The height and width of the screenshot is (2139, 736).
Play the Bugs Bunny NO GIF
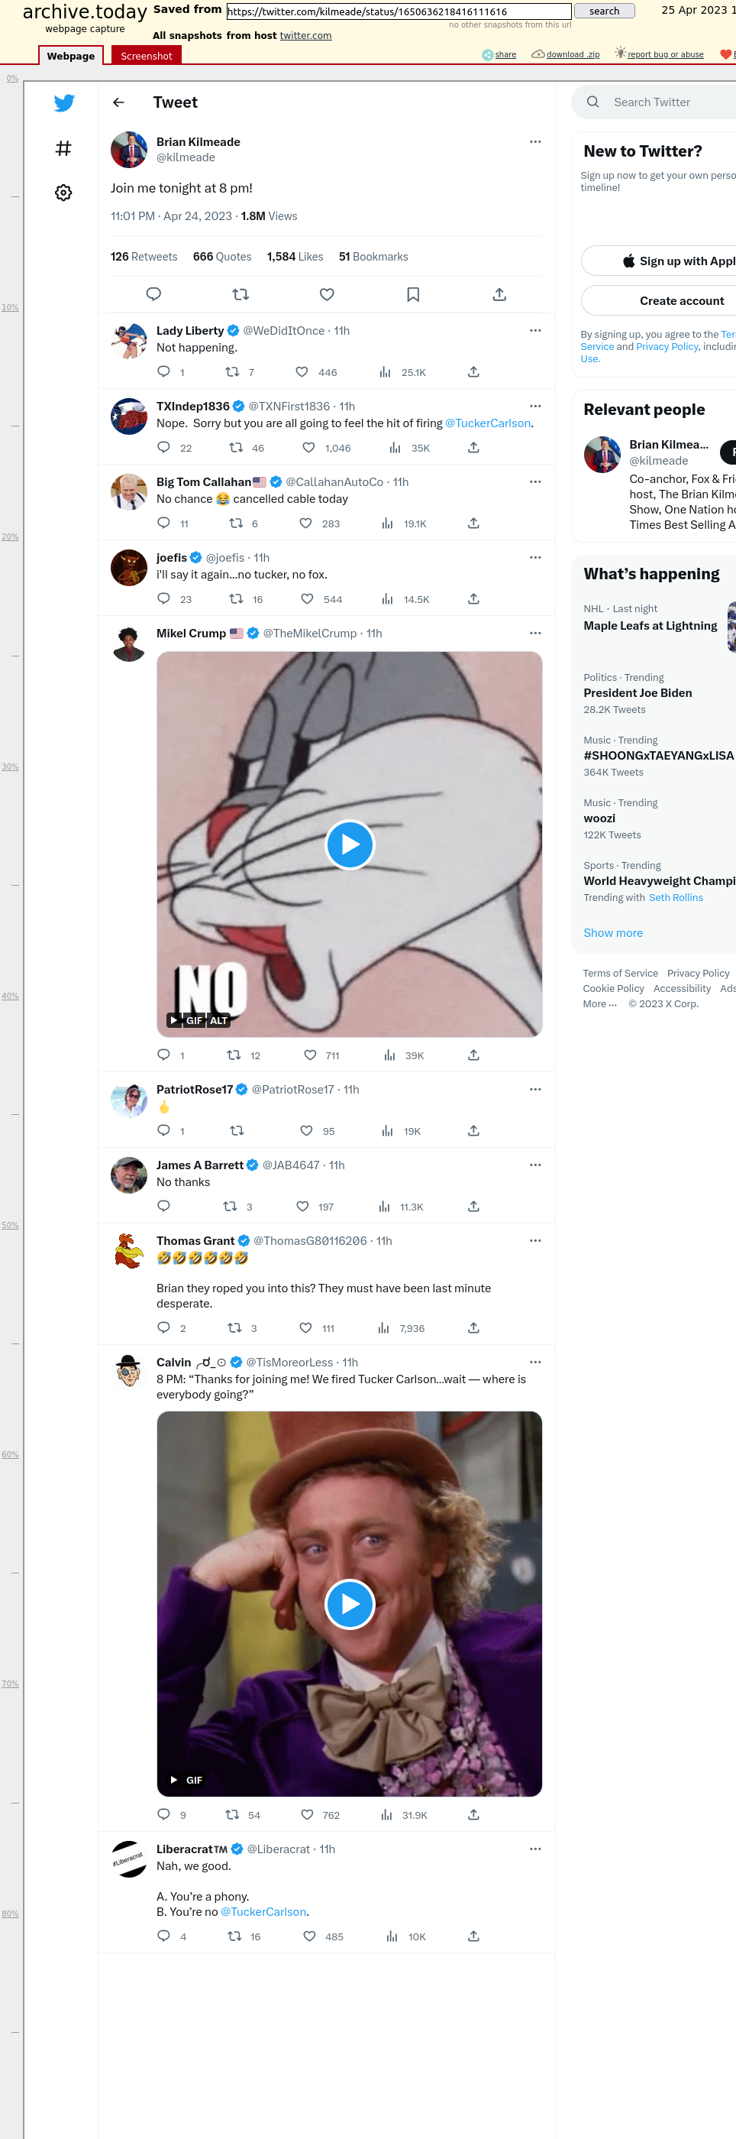[350, 844]
